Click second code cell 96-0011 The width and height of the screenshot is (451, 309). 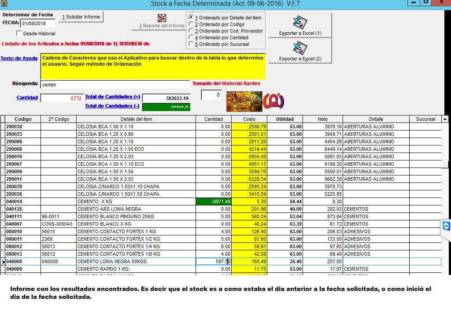coord(59,216)
